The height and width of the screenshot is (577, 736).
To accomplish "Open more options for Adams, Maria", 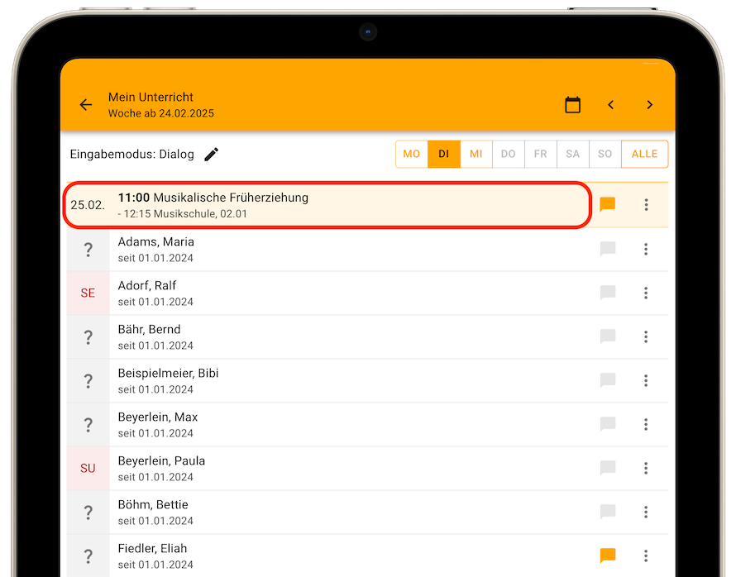I will (x=646, y=249).
